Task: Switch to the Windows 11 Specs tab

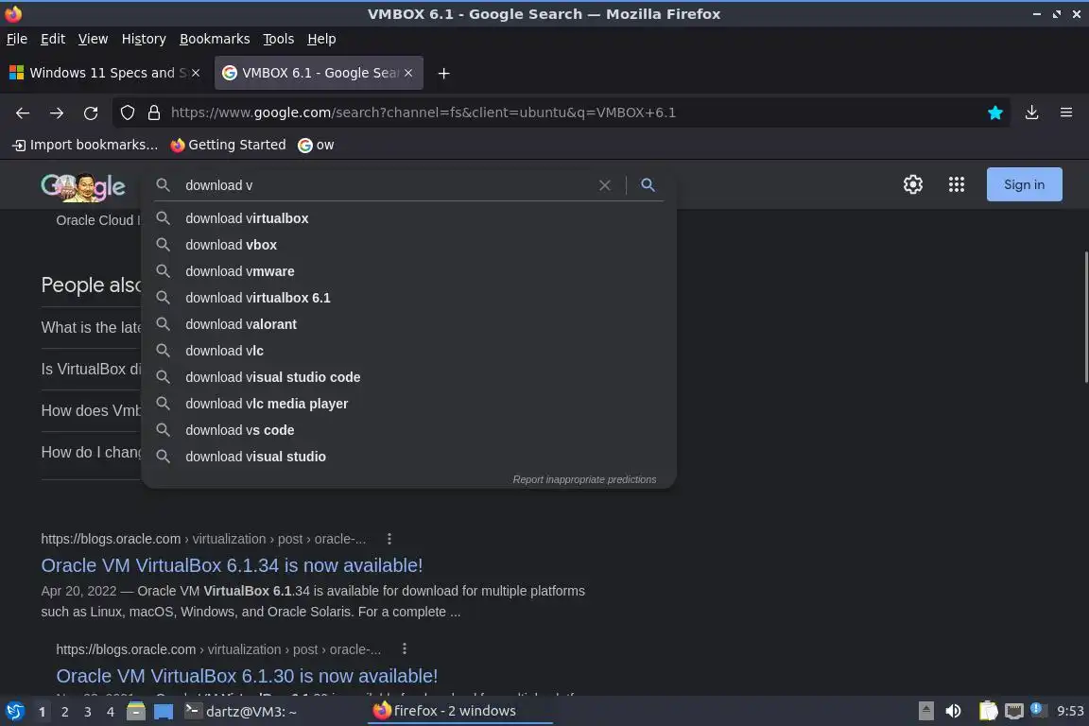Action: [x=104, y=73]
